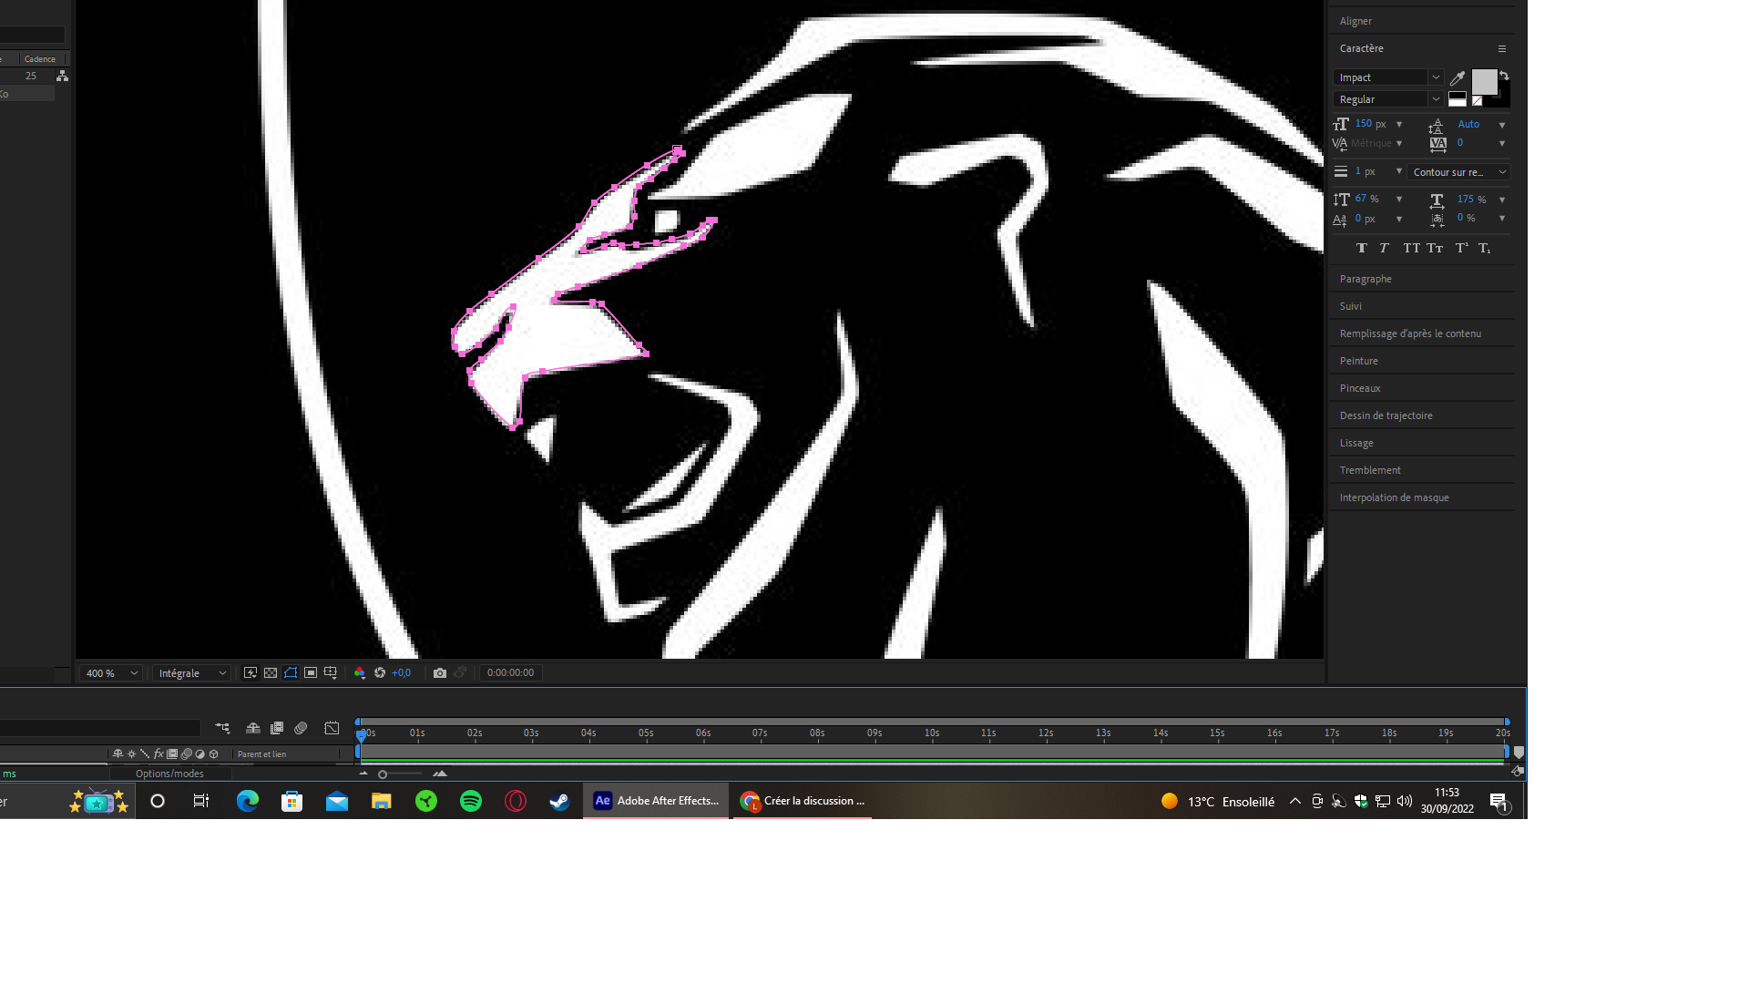This screenshot has width=1749, height=984.
Task: Expand the Peinture panel
Action: click(1358, 361)
